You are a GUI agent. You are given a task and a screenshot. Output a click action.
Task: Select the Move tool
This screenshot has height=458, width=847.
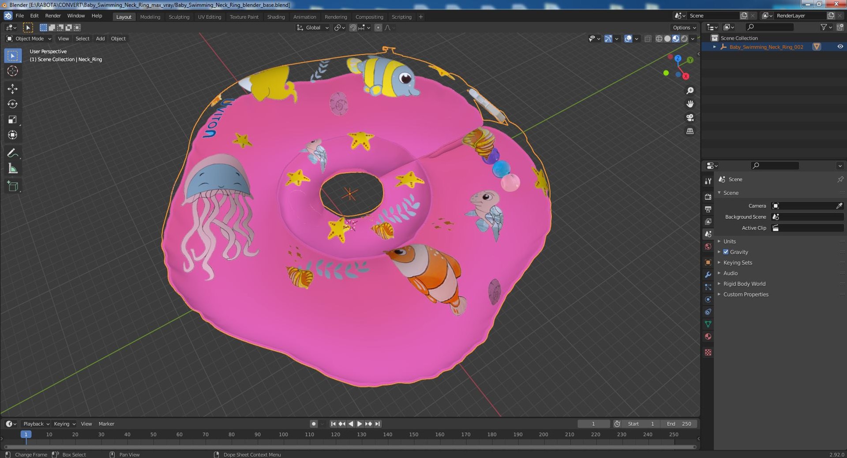13,89
